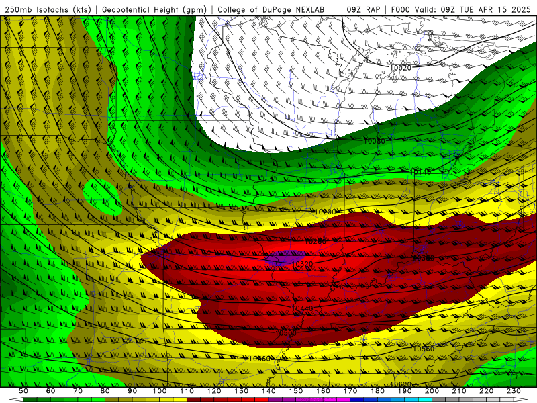
Task: Click the 10020 height contour label
Action: click(400, 68)
